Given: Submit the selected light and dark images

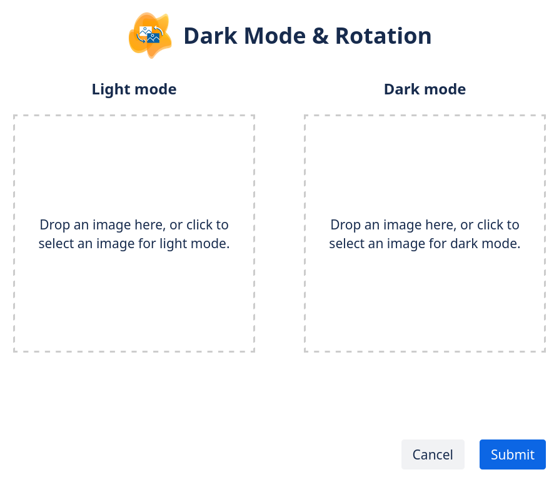Looking at the screenshot, I should (x=512, y=454).
